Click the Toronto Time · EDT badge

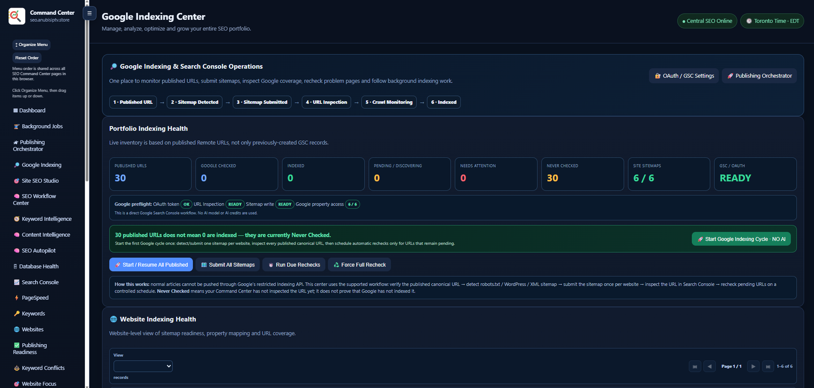click(x=772, y=21)
